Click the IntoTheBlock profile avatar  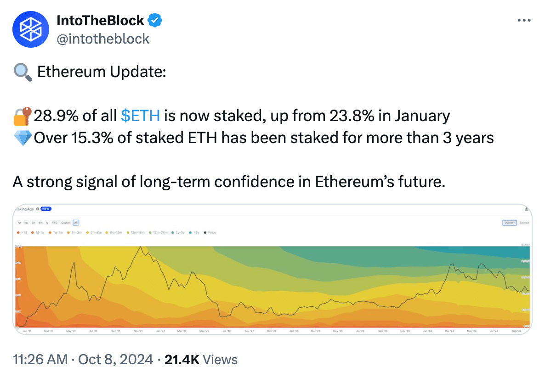[31, 29]
